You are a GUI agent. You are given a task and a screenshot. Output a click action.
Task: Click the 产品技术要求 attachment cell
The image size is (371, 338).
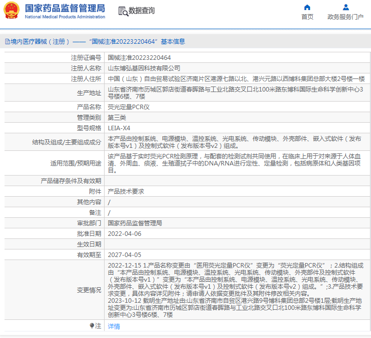pyautogui.click(x=126, y=191)
